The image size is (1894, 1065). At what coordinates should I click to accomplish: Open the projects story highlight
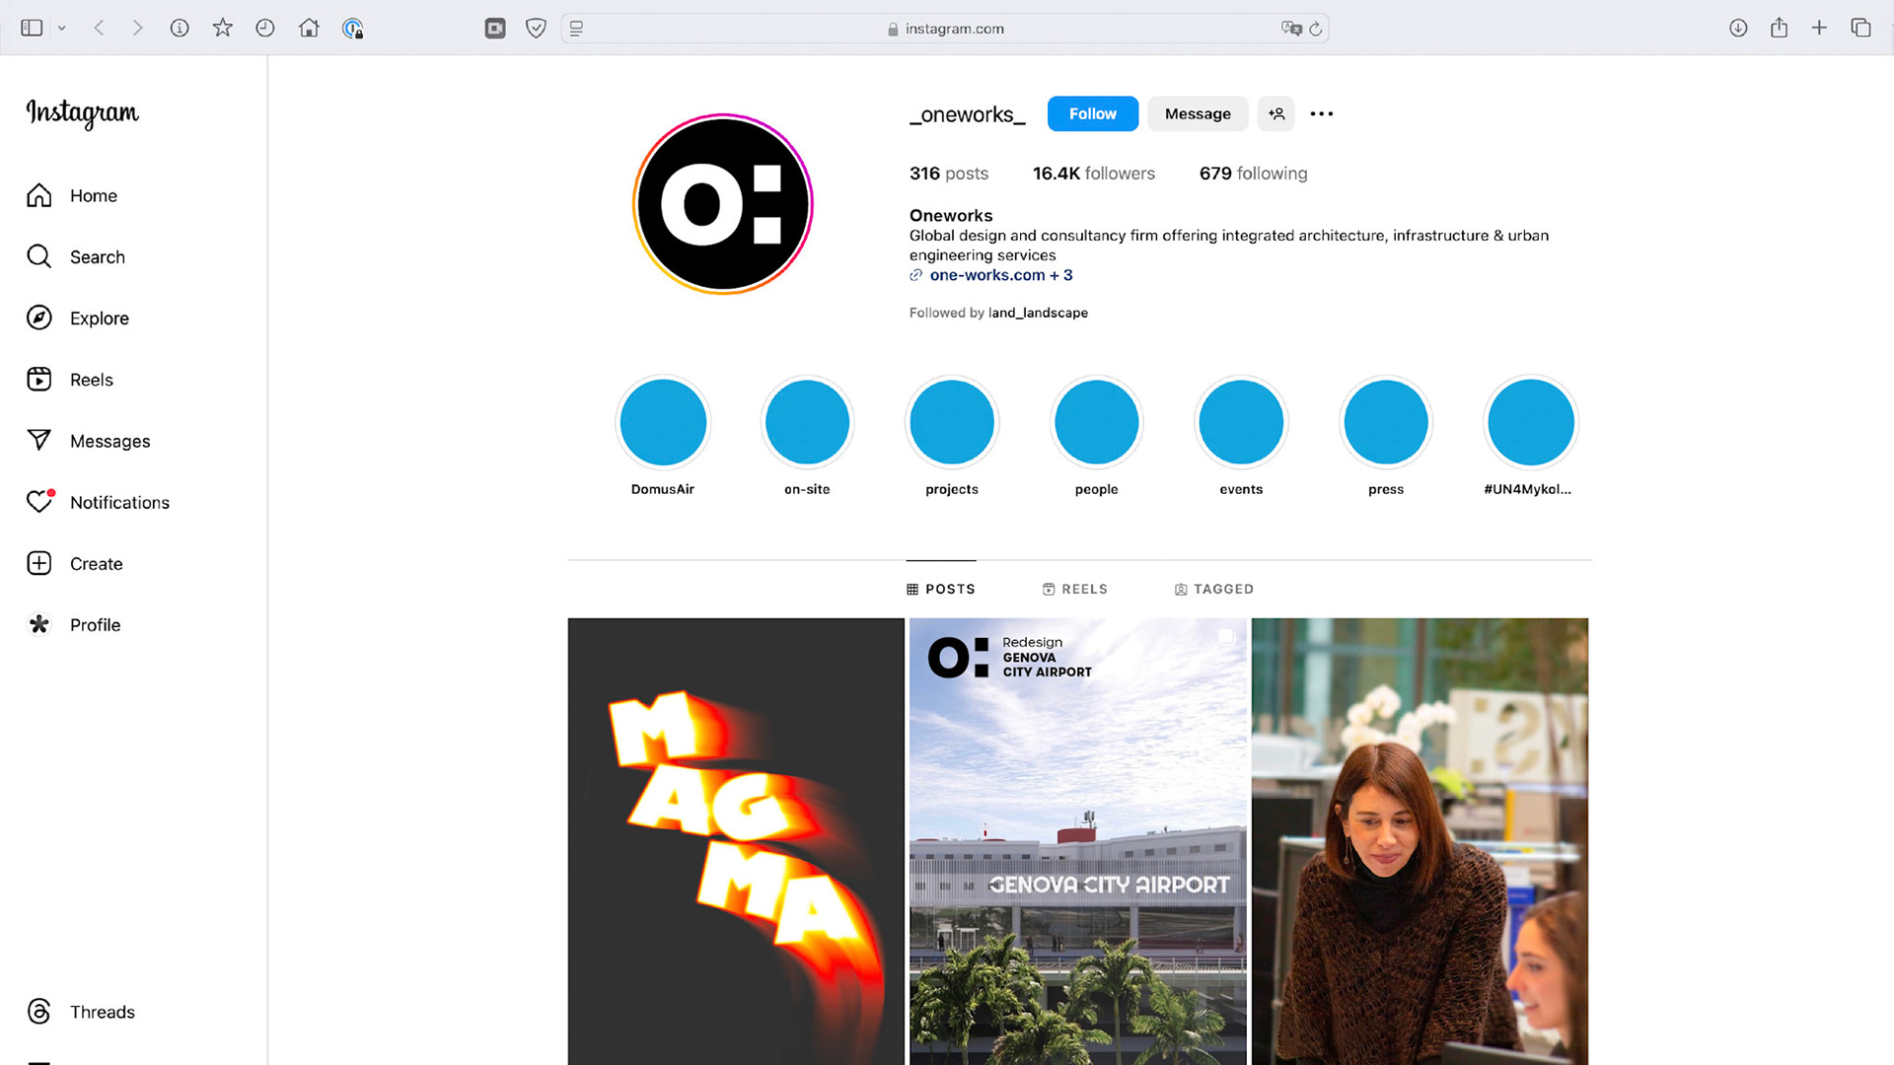pyautogui.click(x=952, y=423)
